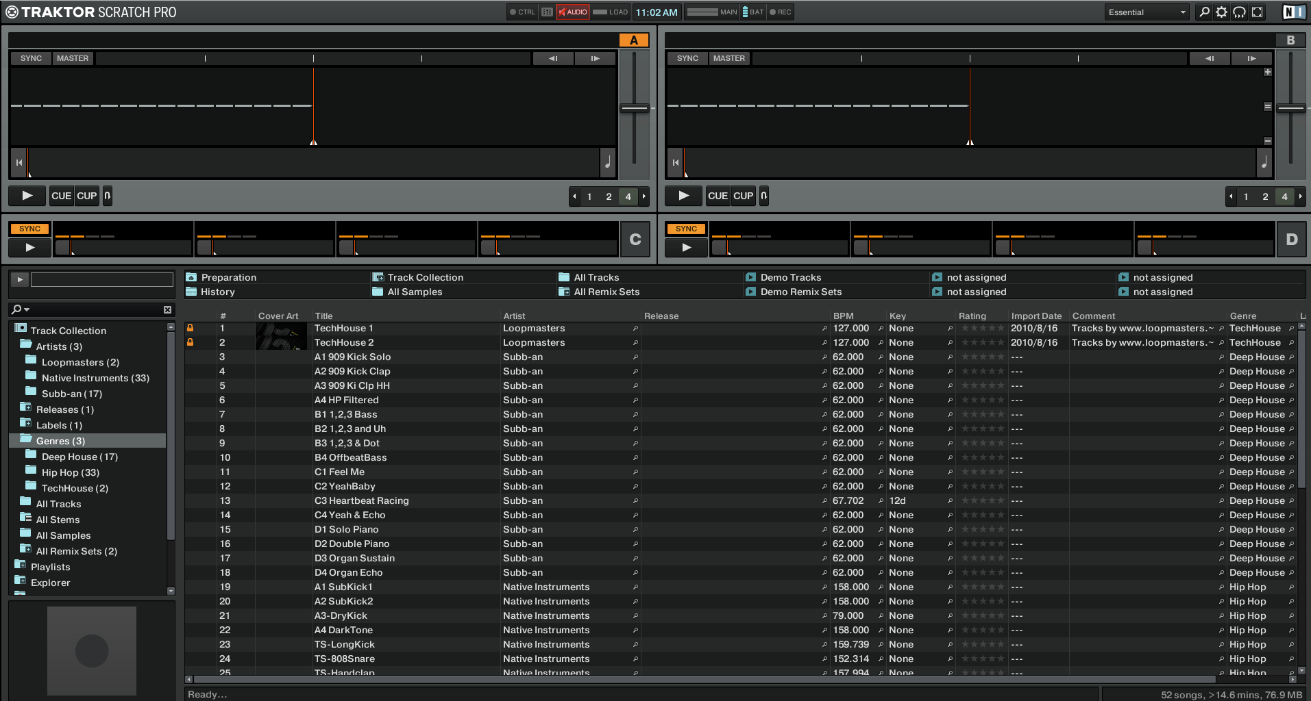Jump to track start on Deck B
Screen dimensions: 1311x701
[x=676, y=163]
